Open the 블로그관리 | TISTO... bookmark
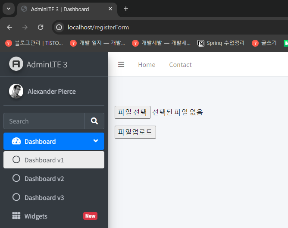 click(34, 43)
